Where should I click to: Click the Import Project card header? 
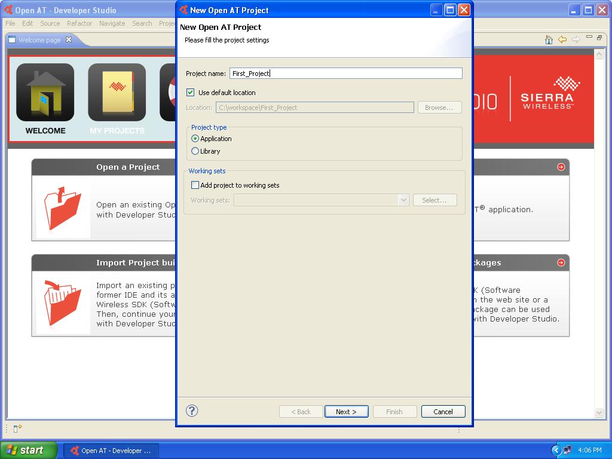pos(103,263)
